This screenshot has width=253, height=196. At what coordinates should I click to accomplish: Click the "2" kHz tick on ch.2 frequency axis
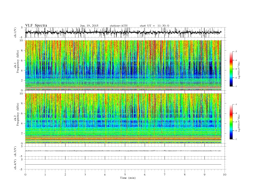tap(22, 134)
